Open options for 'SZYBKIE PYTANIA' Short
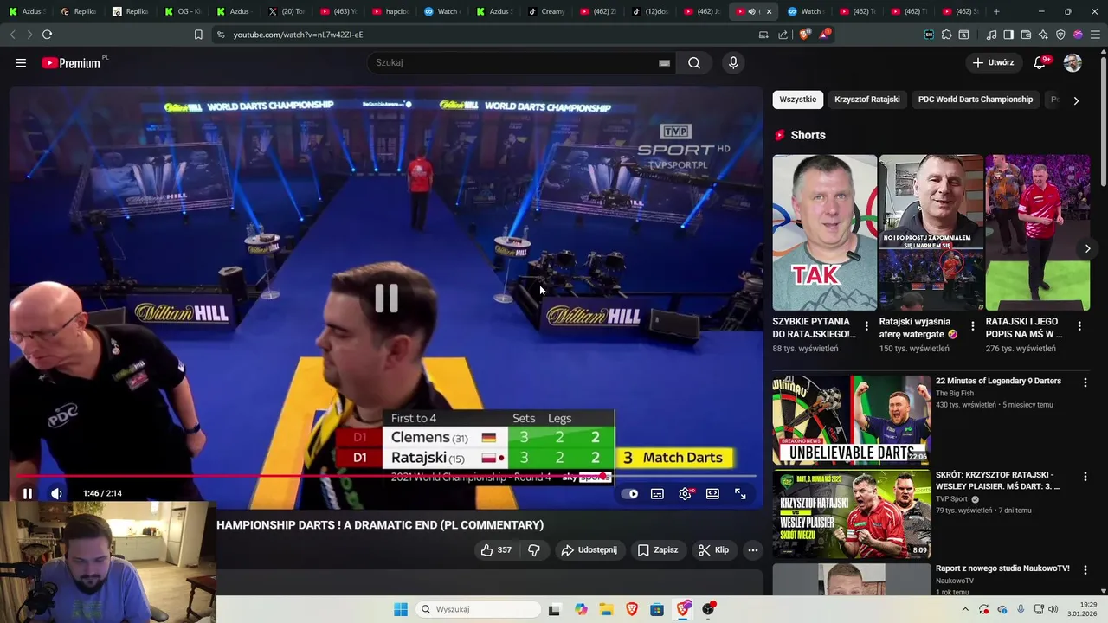Screen dimensions: 1108x623 coord(866,326)
